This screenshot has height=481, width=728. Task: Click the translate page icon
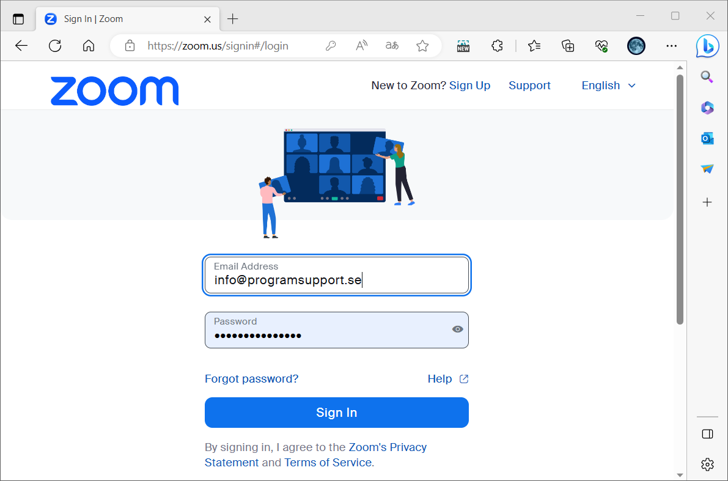point(392,46)
